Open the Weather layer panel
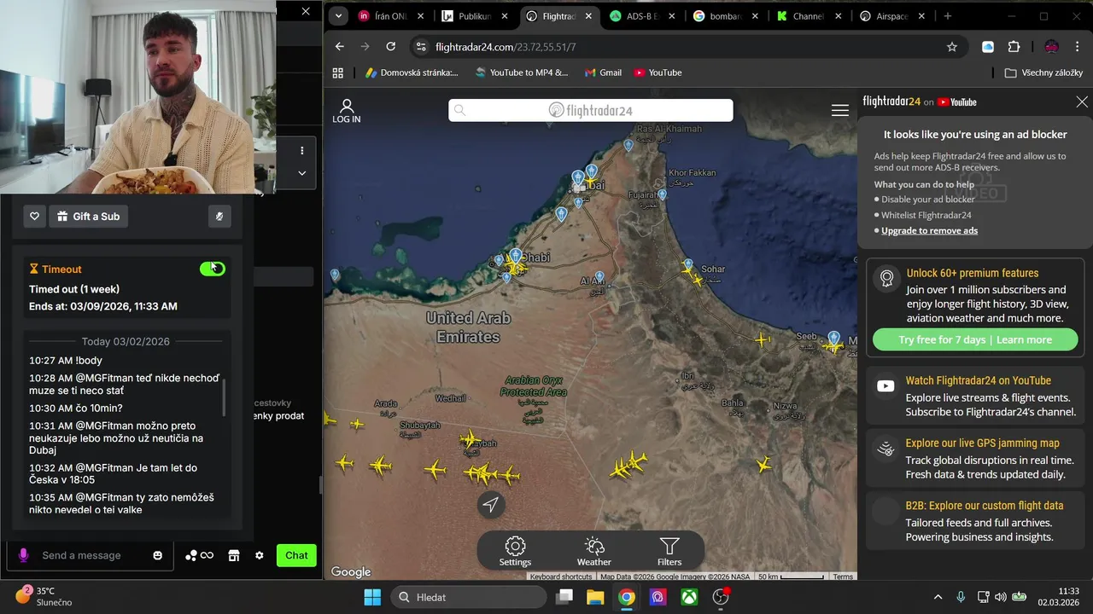This screenshot has height=614, width=1093. (593, 551)
